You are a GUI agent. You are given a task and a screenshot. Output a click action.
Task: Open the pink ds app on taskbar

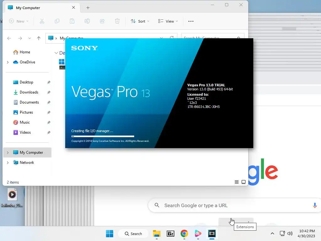point(198,233)
